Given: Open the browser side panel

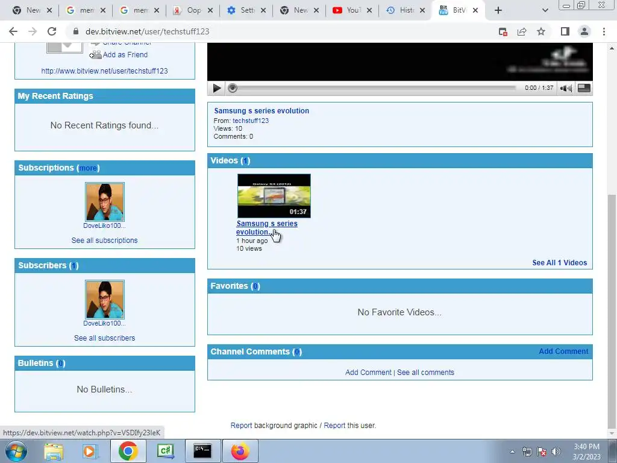Looking at the screenshot, I should [x=565, y=31].
